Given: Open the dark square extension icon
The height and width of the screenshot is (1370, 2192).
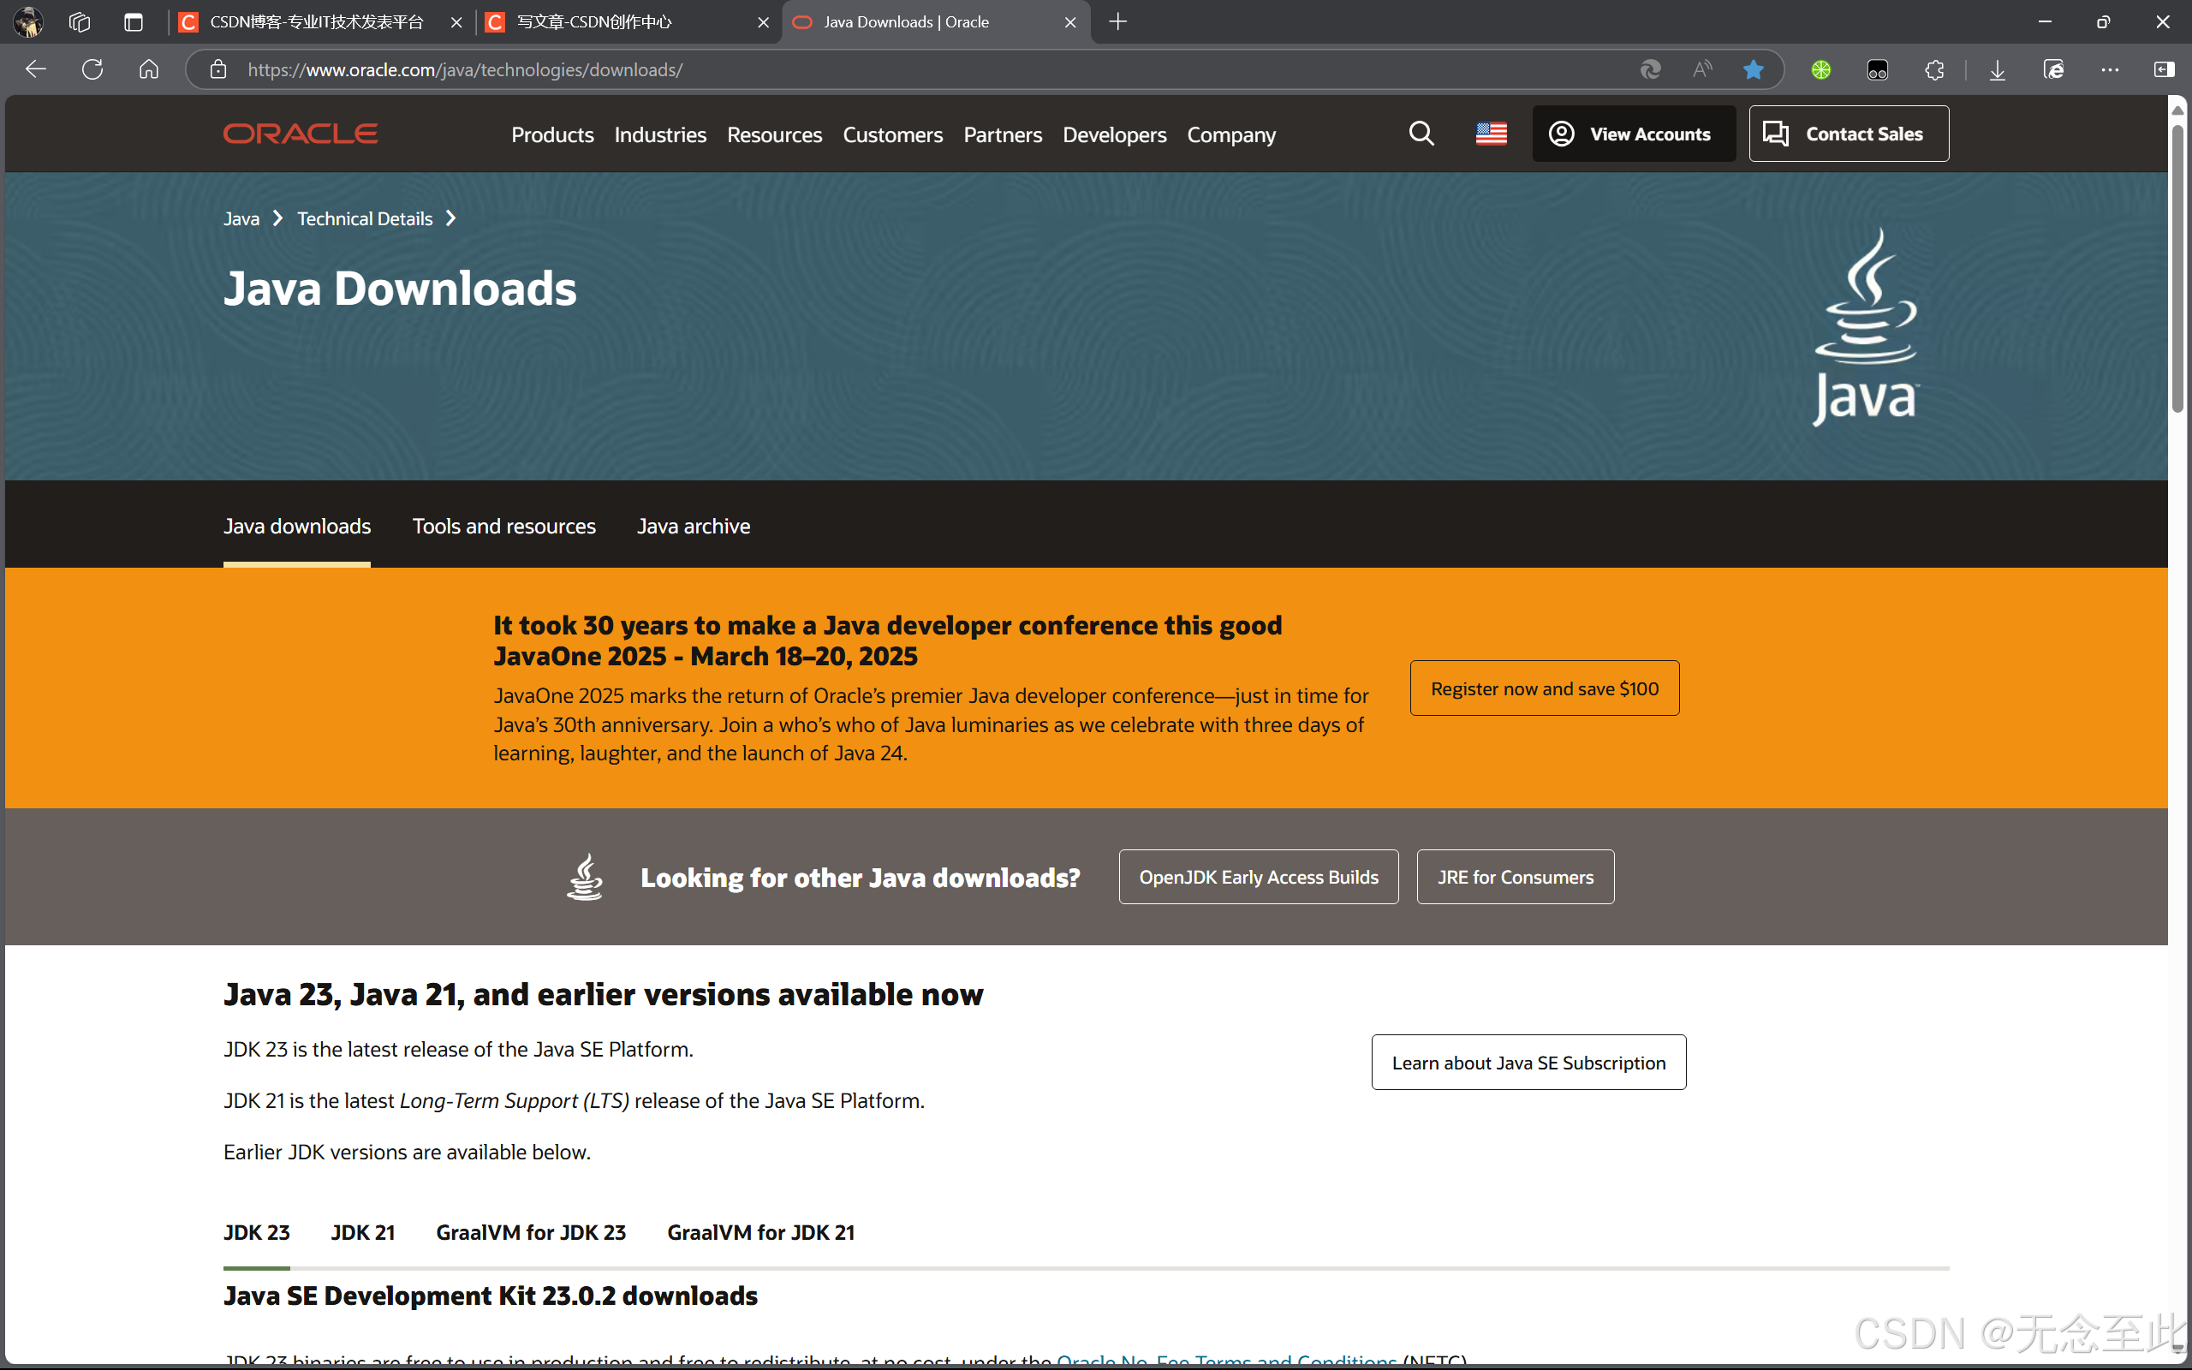Looking at the screenshot, I should 1877,69.
